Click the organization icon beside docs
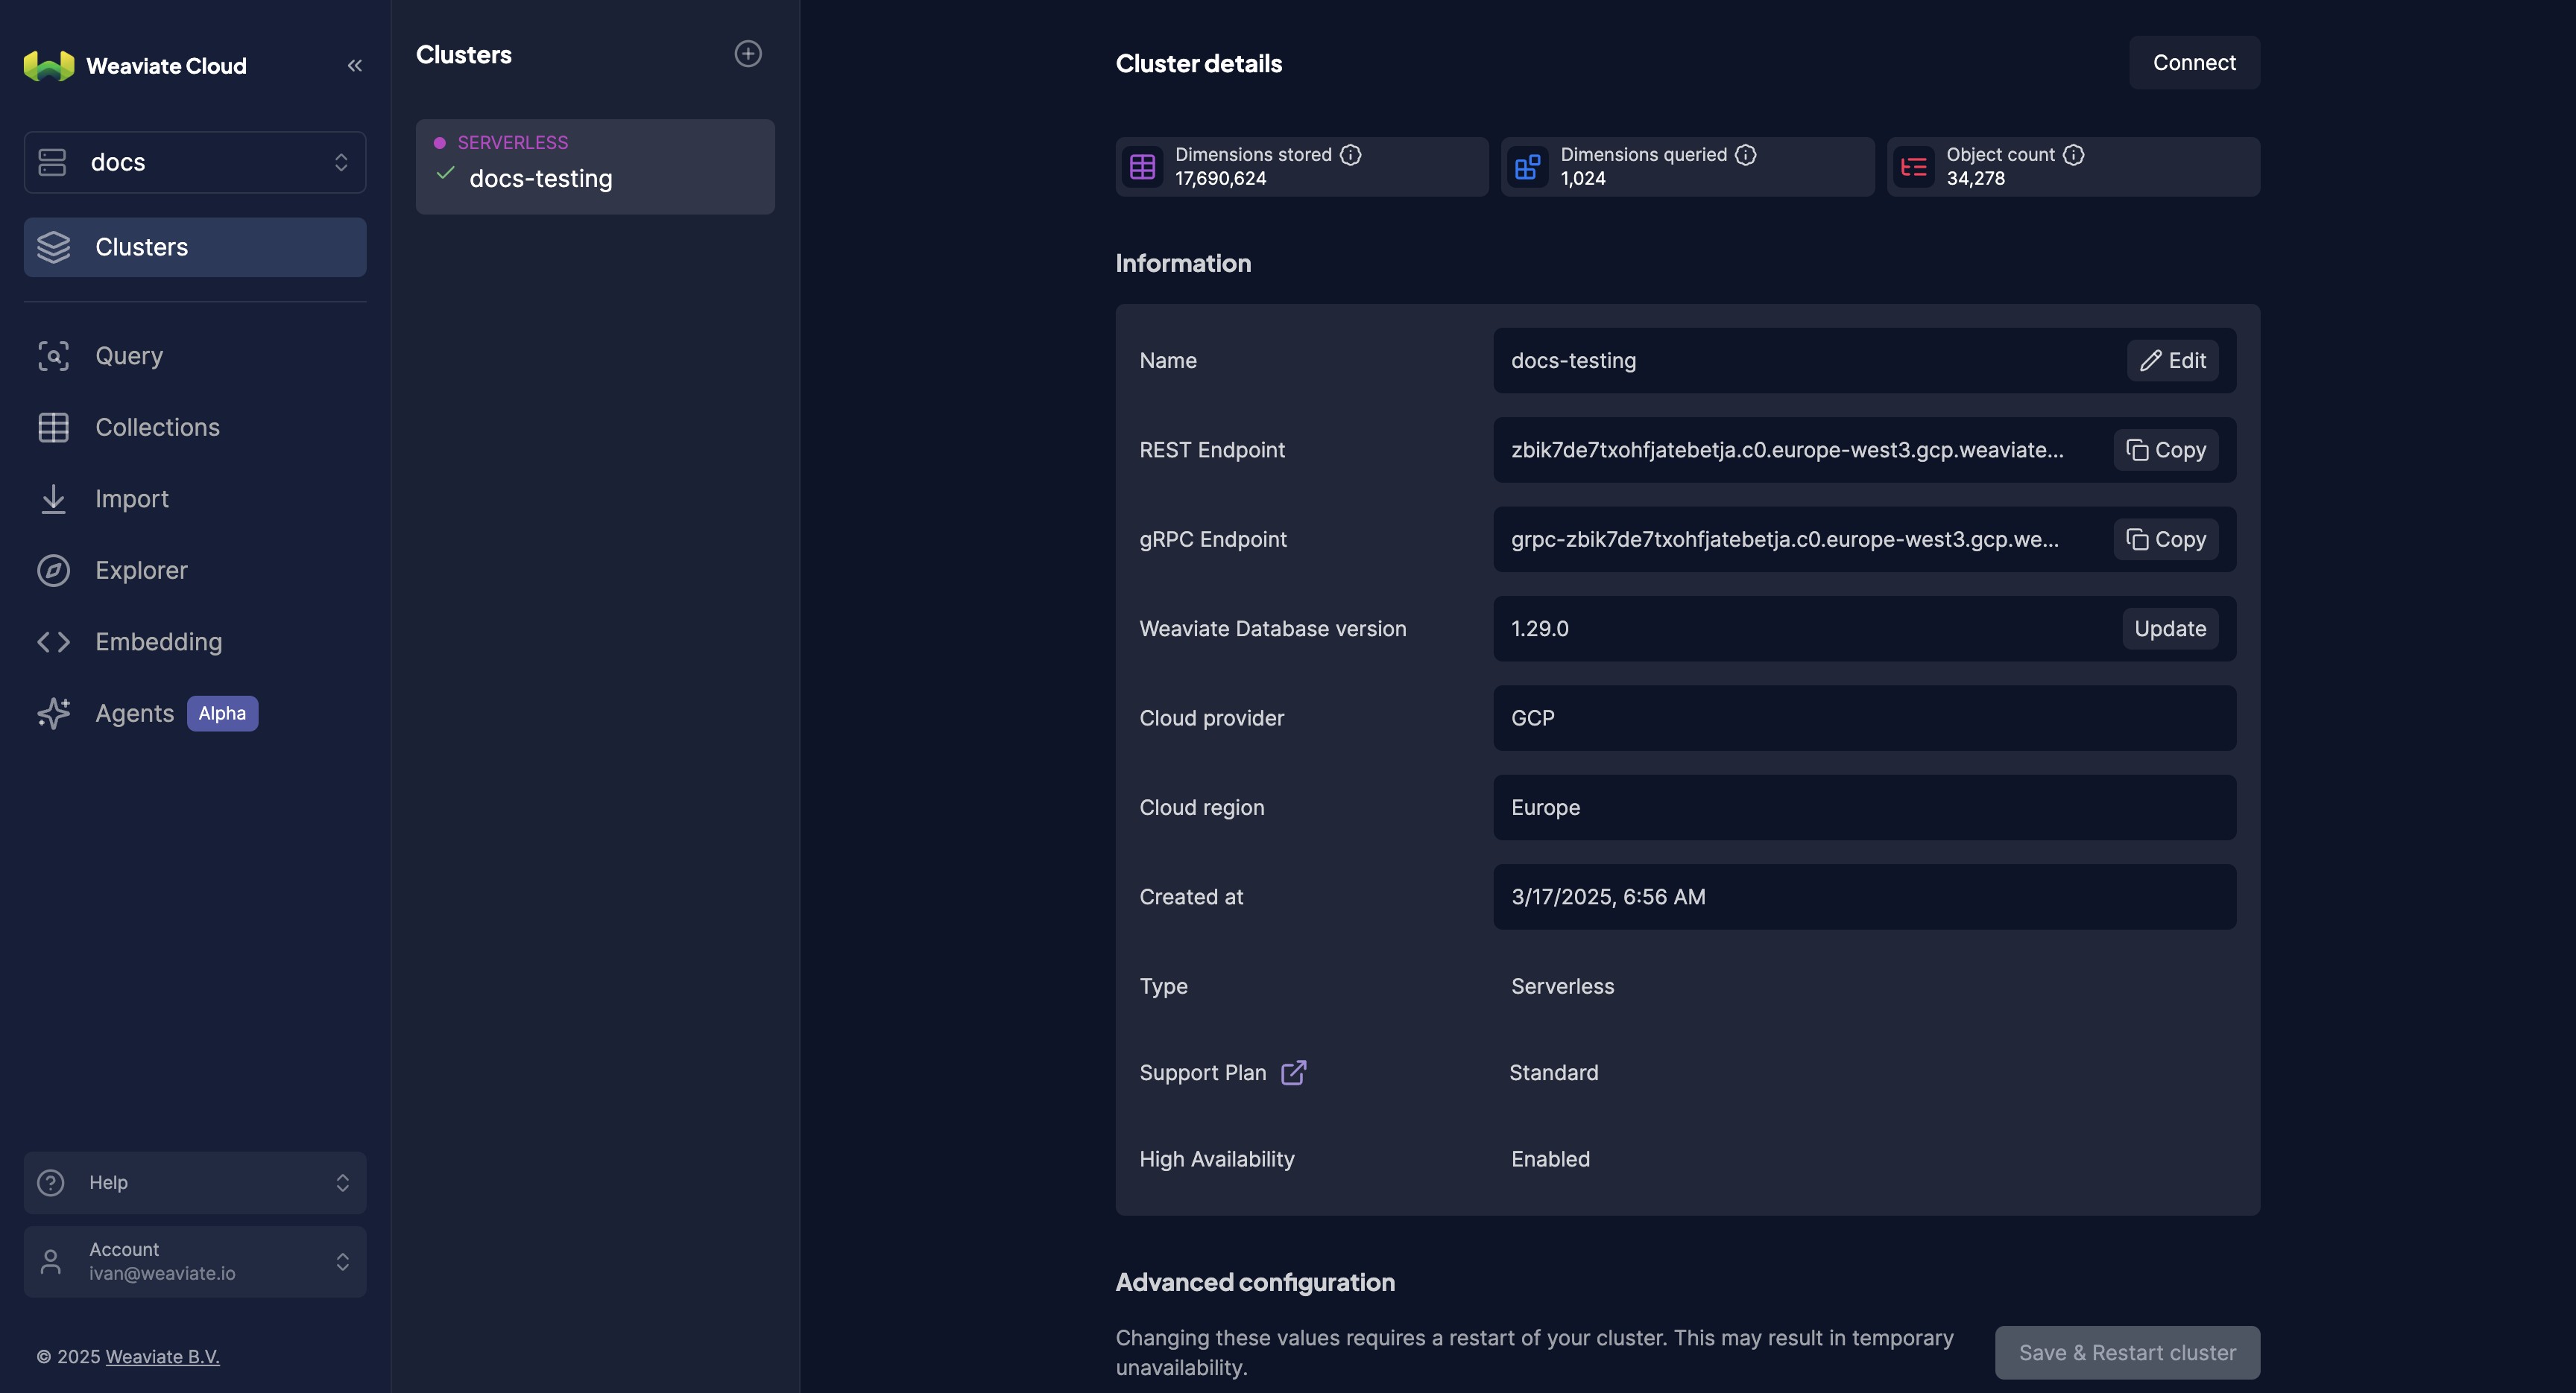 pos(52,162)
